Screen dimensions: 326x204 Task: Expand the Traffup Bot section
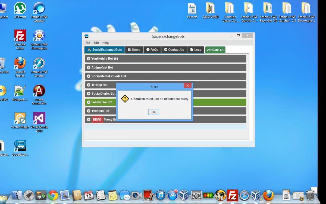coord(165,85)
